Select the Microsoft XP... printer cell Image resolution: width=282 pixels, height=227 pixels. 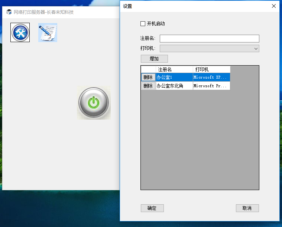pyautogui.click(x=211, y=78)
